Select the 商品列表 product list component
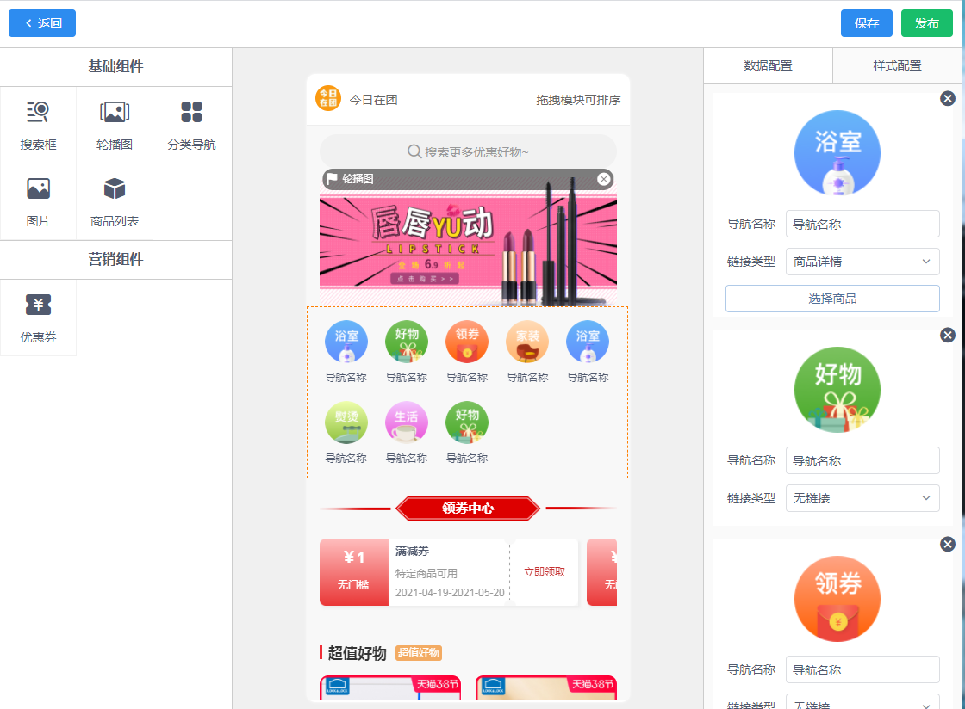This screenshot has width=965, height=709. click(115, 200)
